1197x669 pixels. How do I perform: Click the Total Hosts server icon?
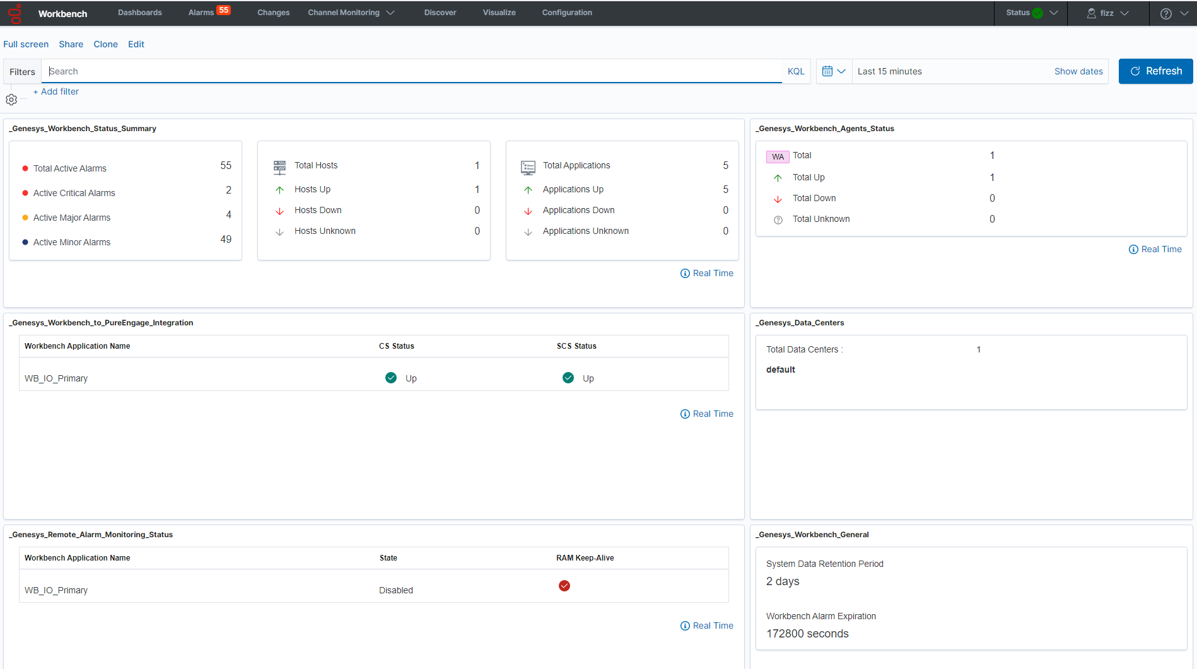(x=279, y=167)
